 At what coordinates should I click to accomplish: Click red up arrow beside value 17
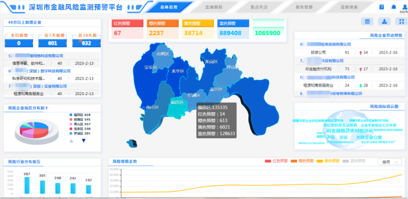click(x=360, y=69)
